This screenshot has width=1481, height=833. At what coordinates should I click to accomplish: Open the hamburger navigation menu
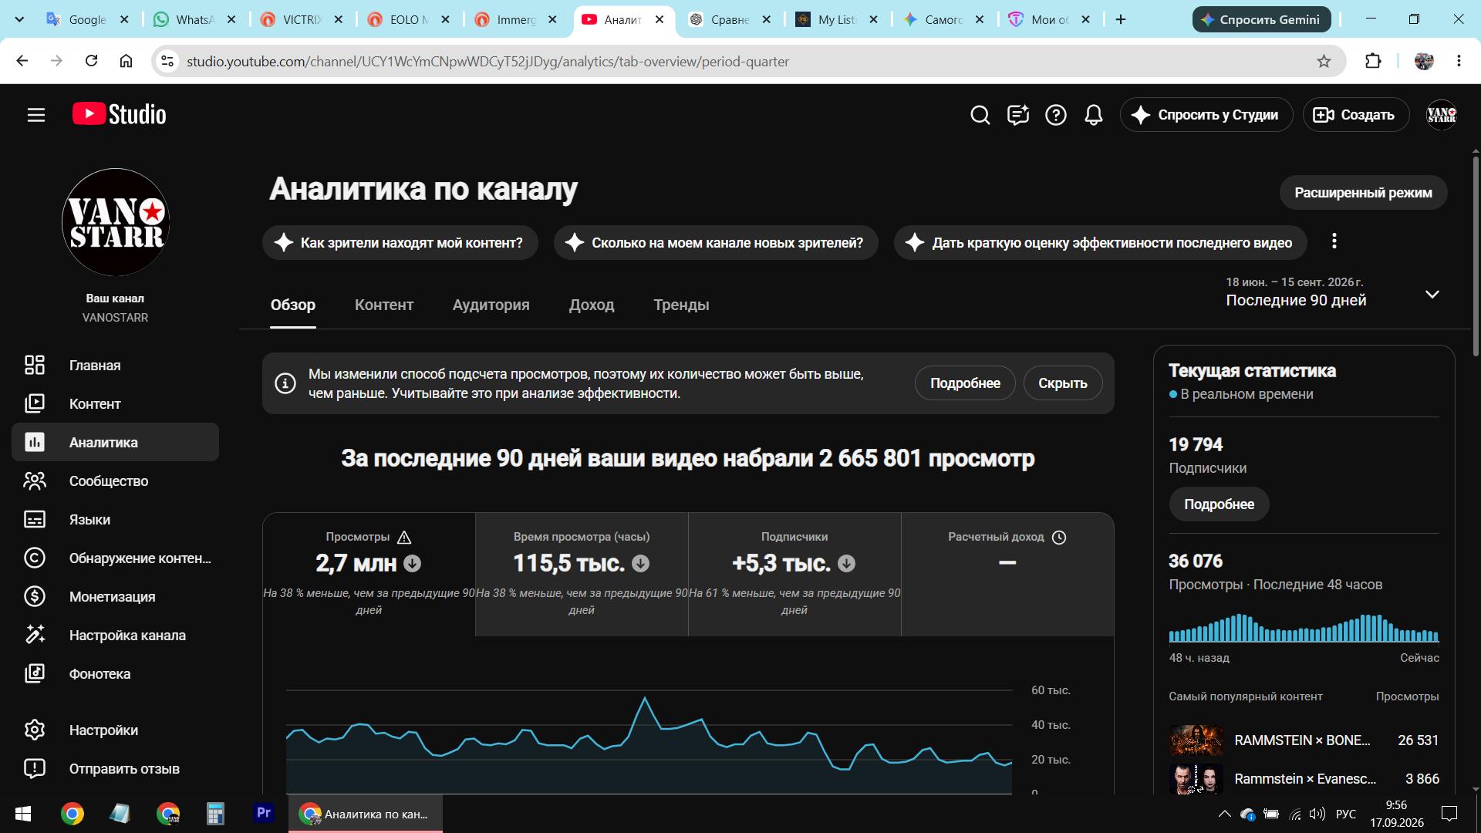tap(36, 115)
